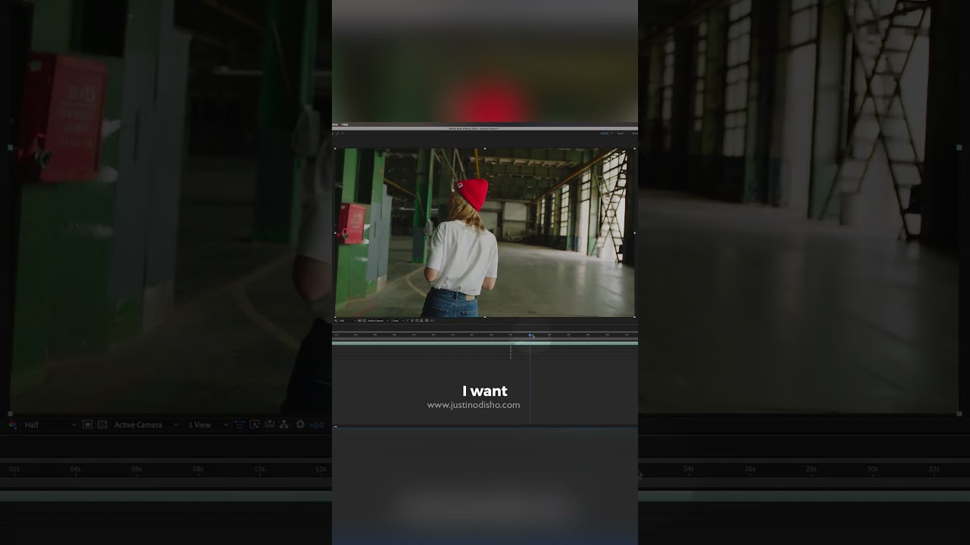Toggle Region of Interest icon in the enlarged background toolbar
This screenshot has height=545, width=970.
click(88, 425)
